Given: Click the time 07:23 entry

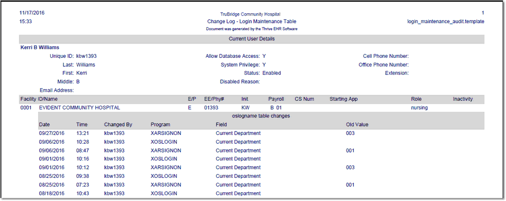Looking at the screenshot, I should coord(82,185).
